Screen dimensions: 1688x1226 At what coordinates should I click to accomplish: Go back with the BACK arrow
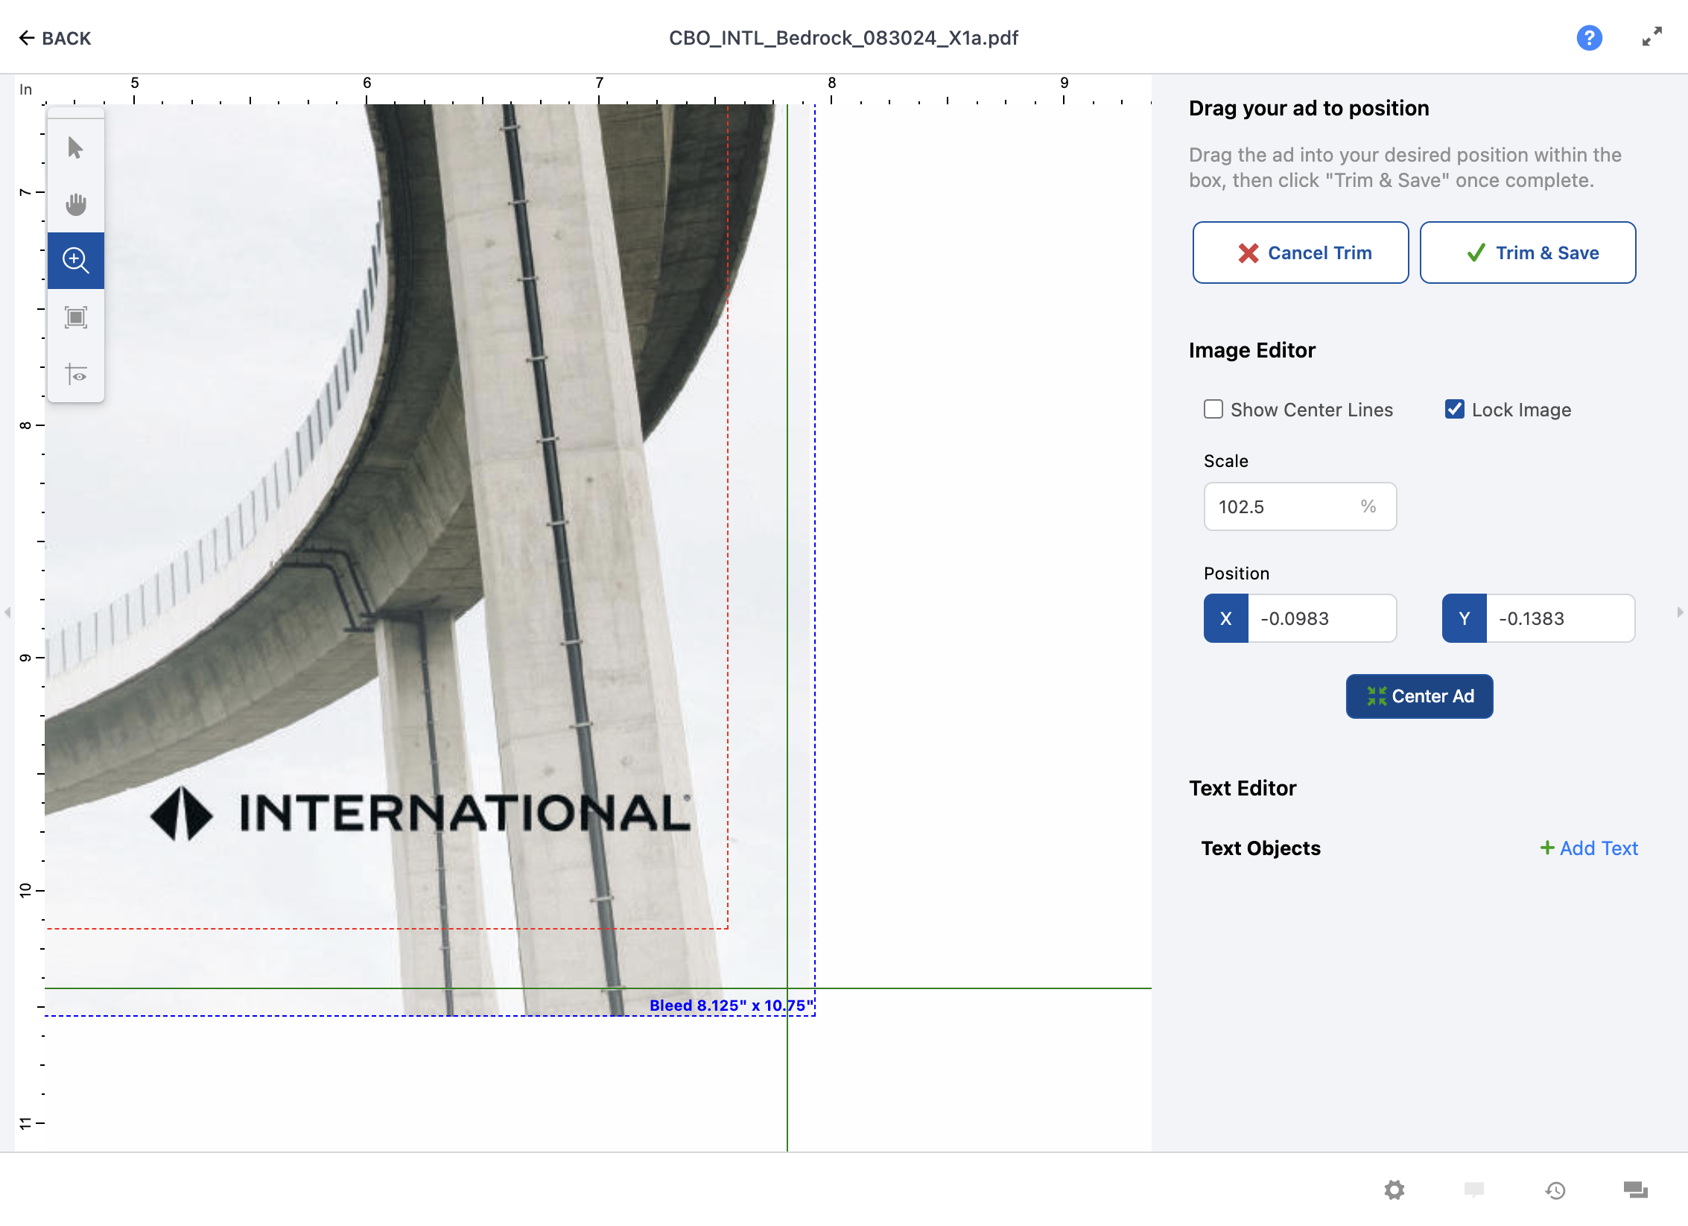[55, 38]
